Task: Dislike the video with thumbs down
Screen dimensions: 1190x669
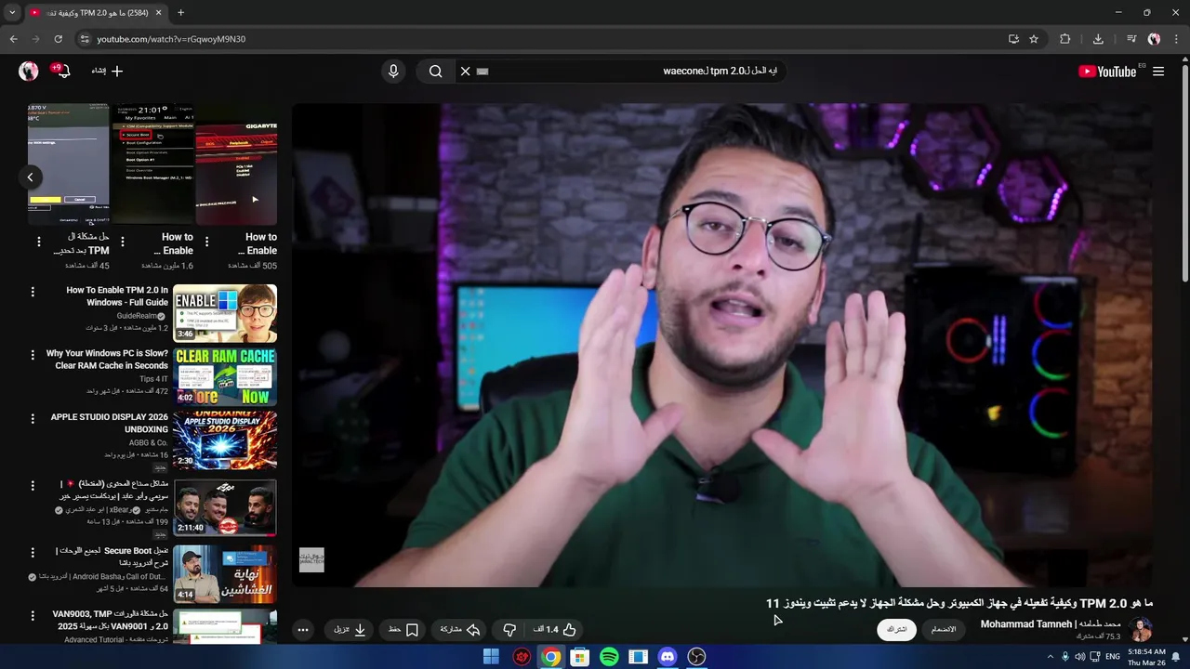Action: [x=509, y=629]
